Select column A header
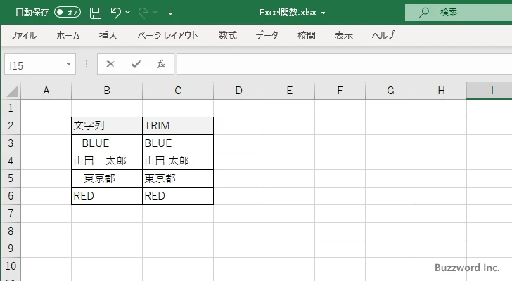 [x=46, y=91]
